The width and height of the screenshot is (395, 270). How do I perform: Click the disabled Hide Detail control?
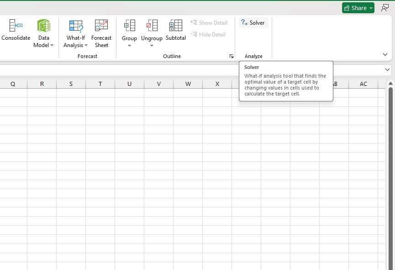pyautogui.click(x=209, y=34)
